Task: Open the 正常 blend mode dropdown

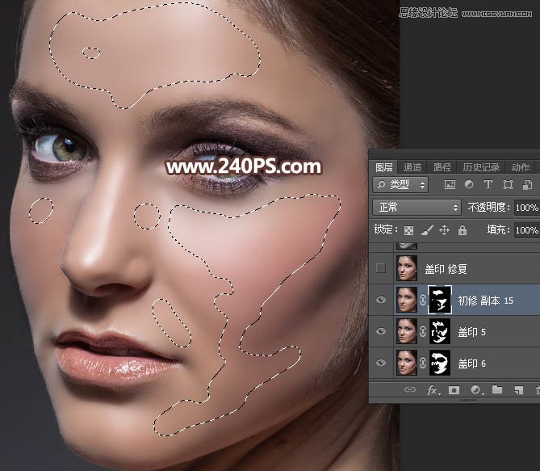Action: click(x=417, y=208)
